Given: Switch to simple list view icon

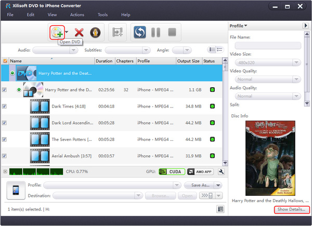Looking at the screenshot, I should [219, 49].
